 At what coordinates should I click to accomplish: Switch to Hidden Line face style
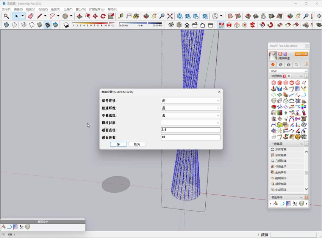tap(31, 25)
